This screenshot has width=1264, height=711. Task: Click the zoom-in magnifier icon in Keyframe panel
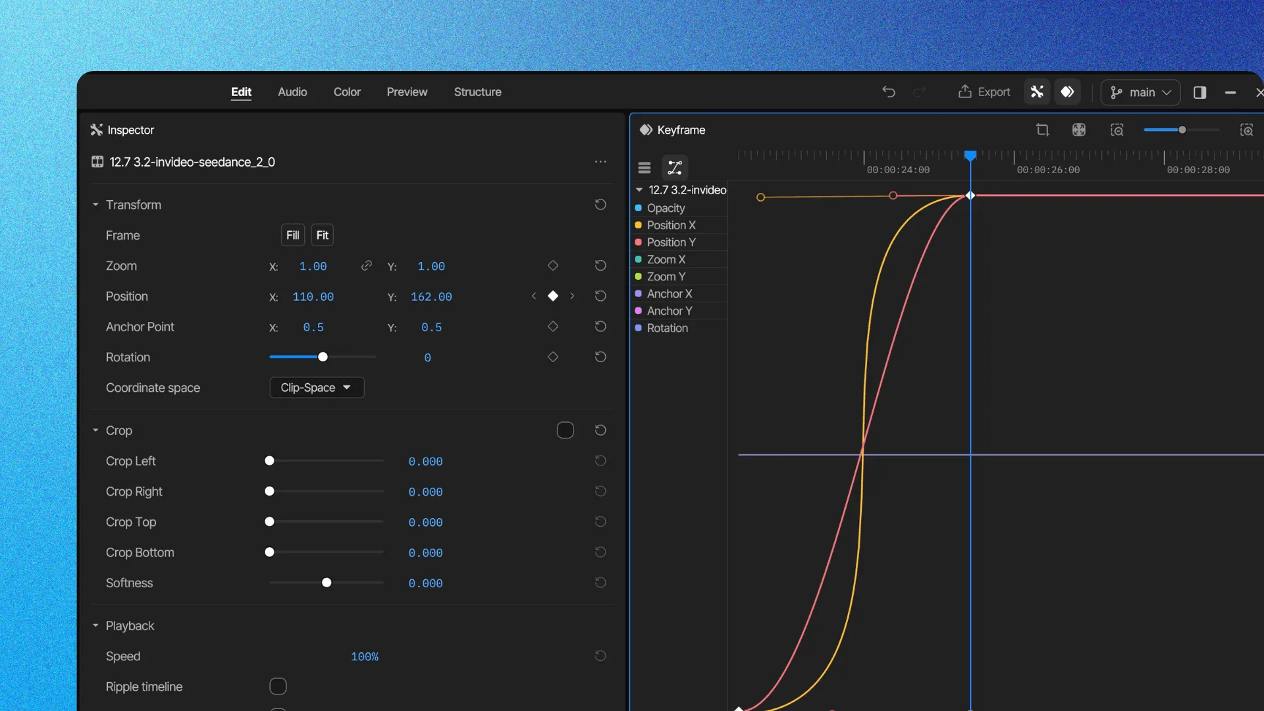click(x=1247, y=130)
